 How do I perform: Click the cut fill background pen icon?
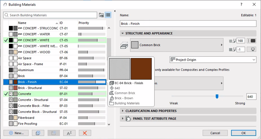tap(232, 49)
